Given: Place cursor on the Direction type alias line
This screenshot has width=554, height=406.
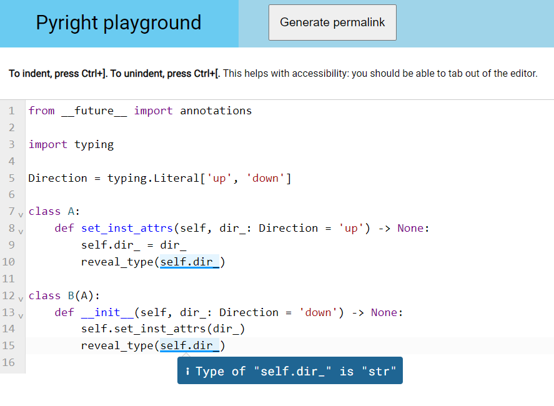Looking at the screenshot, I should pos(156,178).
